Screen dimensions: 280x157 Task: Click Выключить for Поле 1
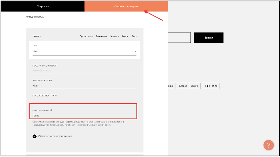tap(101, 36)
